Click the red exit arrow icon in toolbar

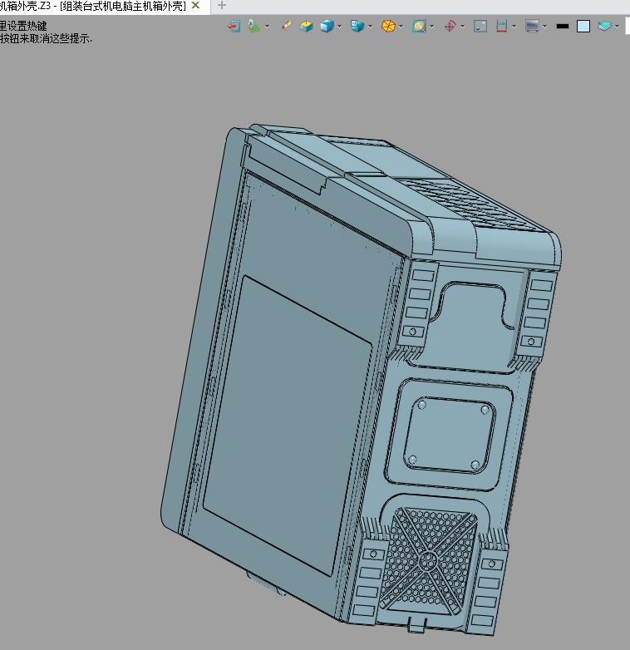coord(234,26)
